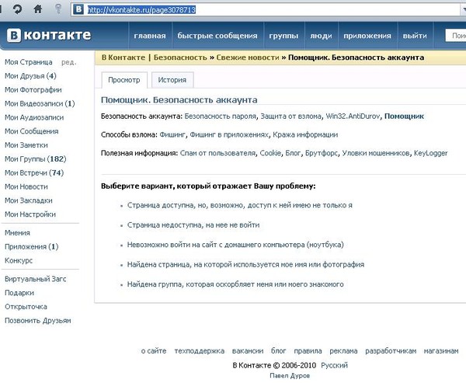
Task: Choose Невозможно войти с домашнего компьютера
Action: 235,245
